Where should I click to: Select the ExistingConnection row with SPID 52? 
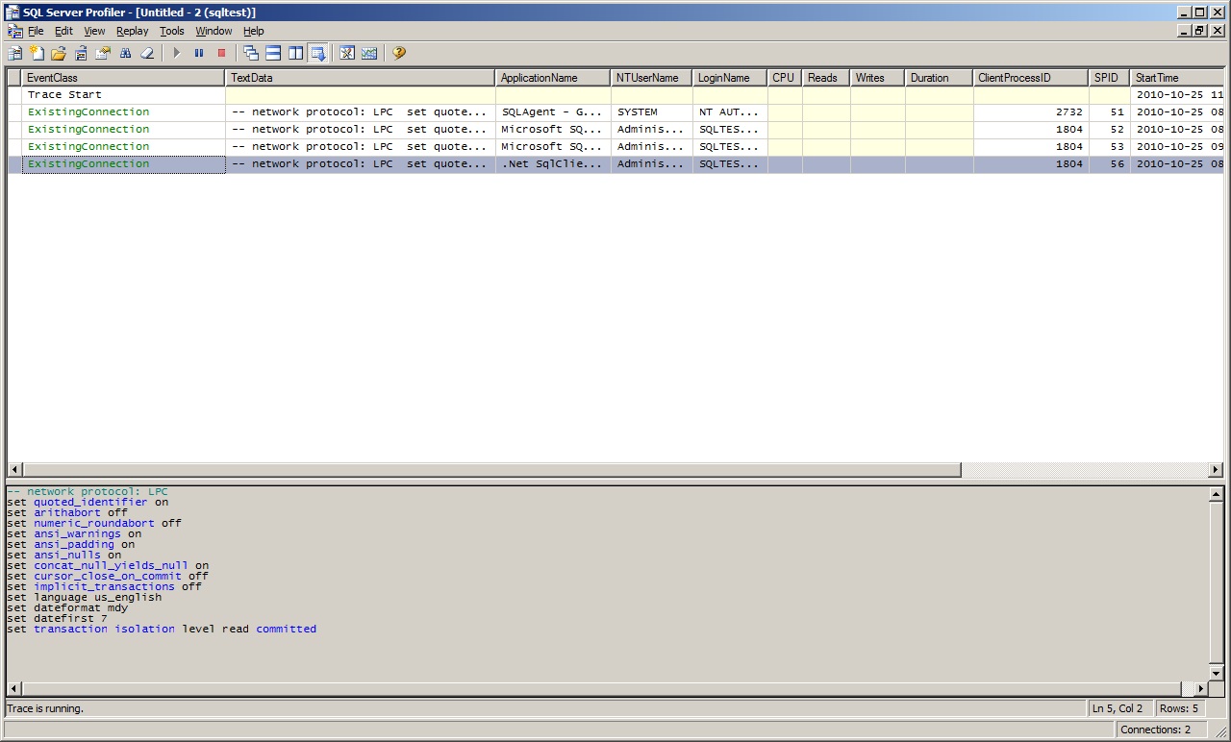(615, 130)
